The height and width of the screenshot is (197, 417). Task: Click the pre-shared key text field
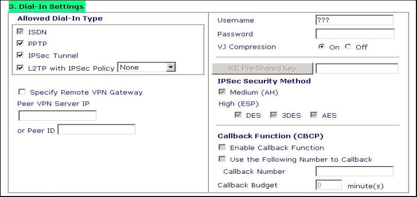(356, 69)
